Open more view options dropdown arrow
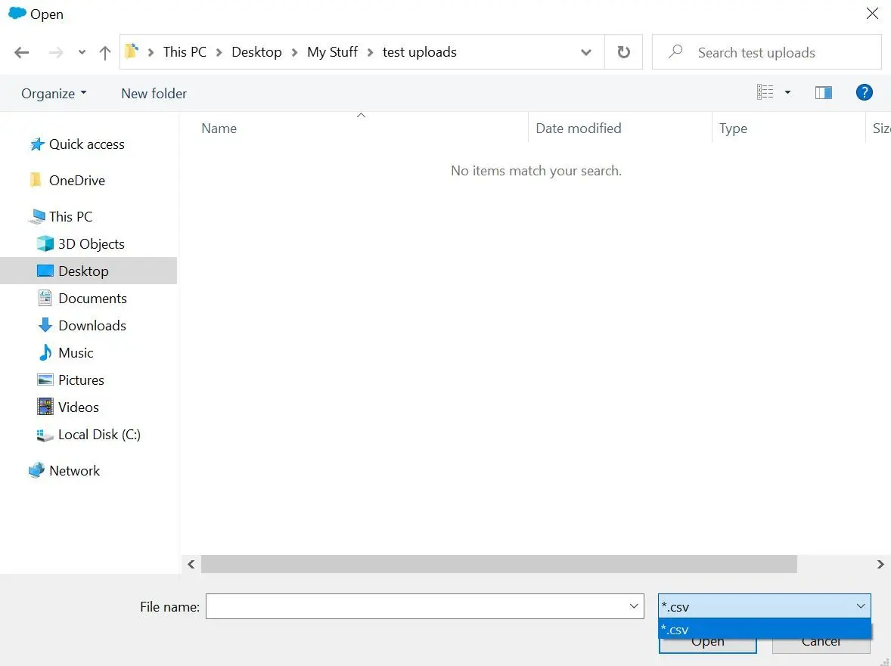This screenshot has height=666, width=891. click(787, 92)
